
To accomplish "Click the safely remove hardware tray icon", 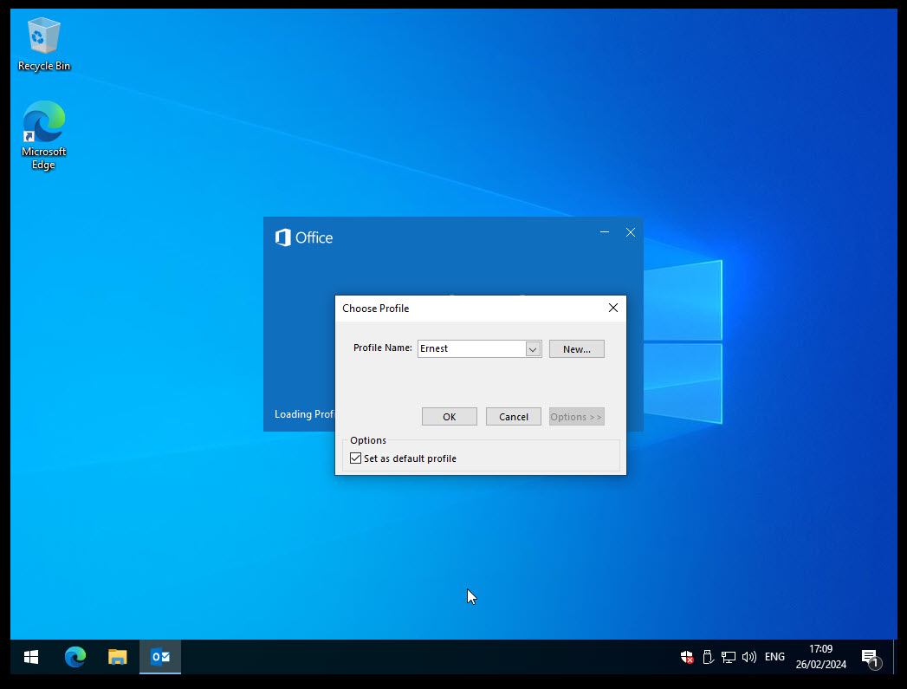I will 709,657.
